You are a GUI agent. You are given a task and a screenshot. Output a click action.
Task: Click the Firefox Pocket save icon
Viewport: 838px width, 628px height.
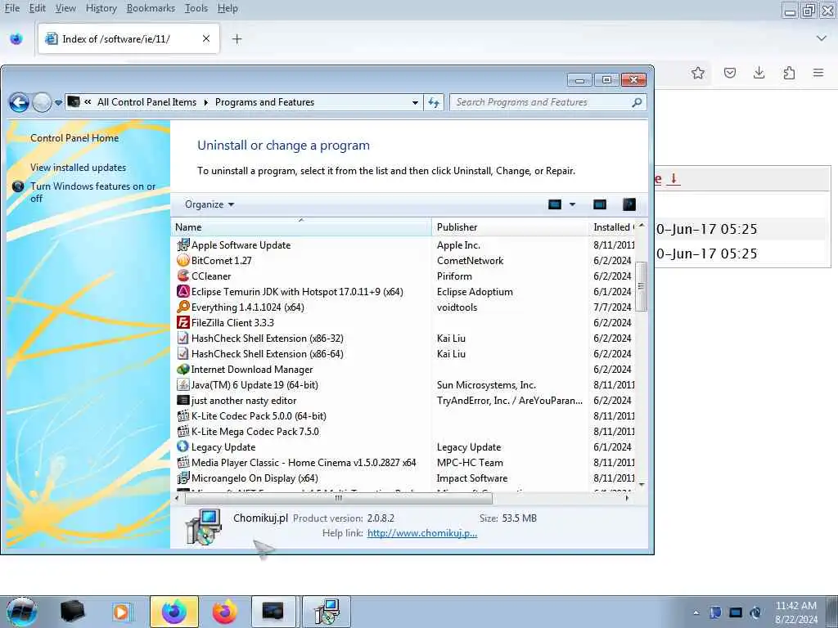click(x=729, y=73)
